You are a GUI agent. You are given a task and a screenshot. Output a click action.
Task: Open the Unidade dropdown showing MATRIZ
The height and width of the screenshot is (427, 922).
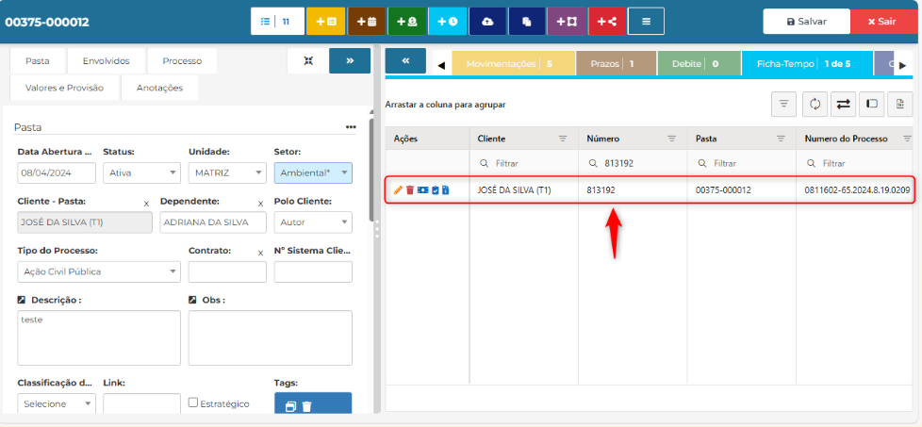point(227,172)
